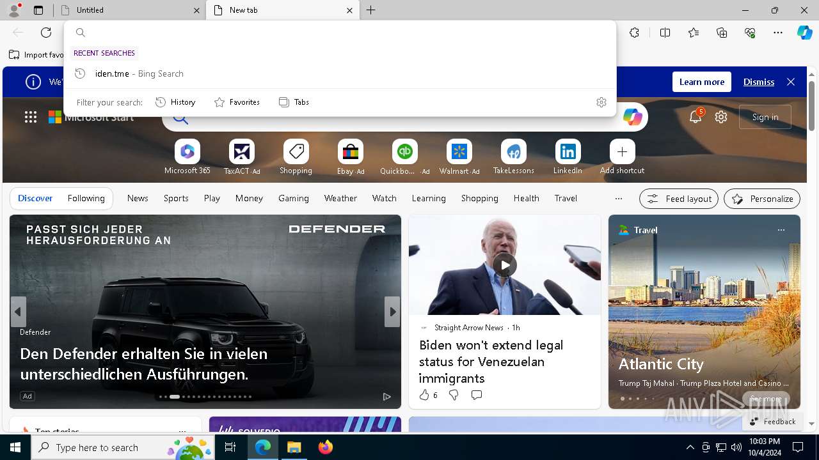Select the Discover feed tab
Viewport: 819px width, 460px height.
[35, 199]
